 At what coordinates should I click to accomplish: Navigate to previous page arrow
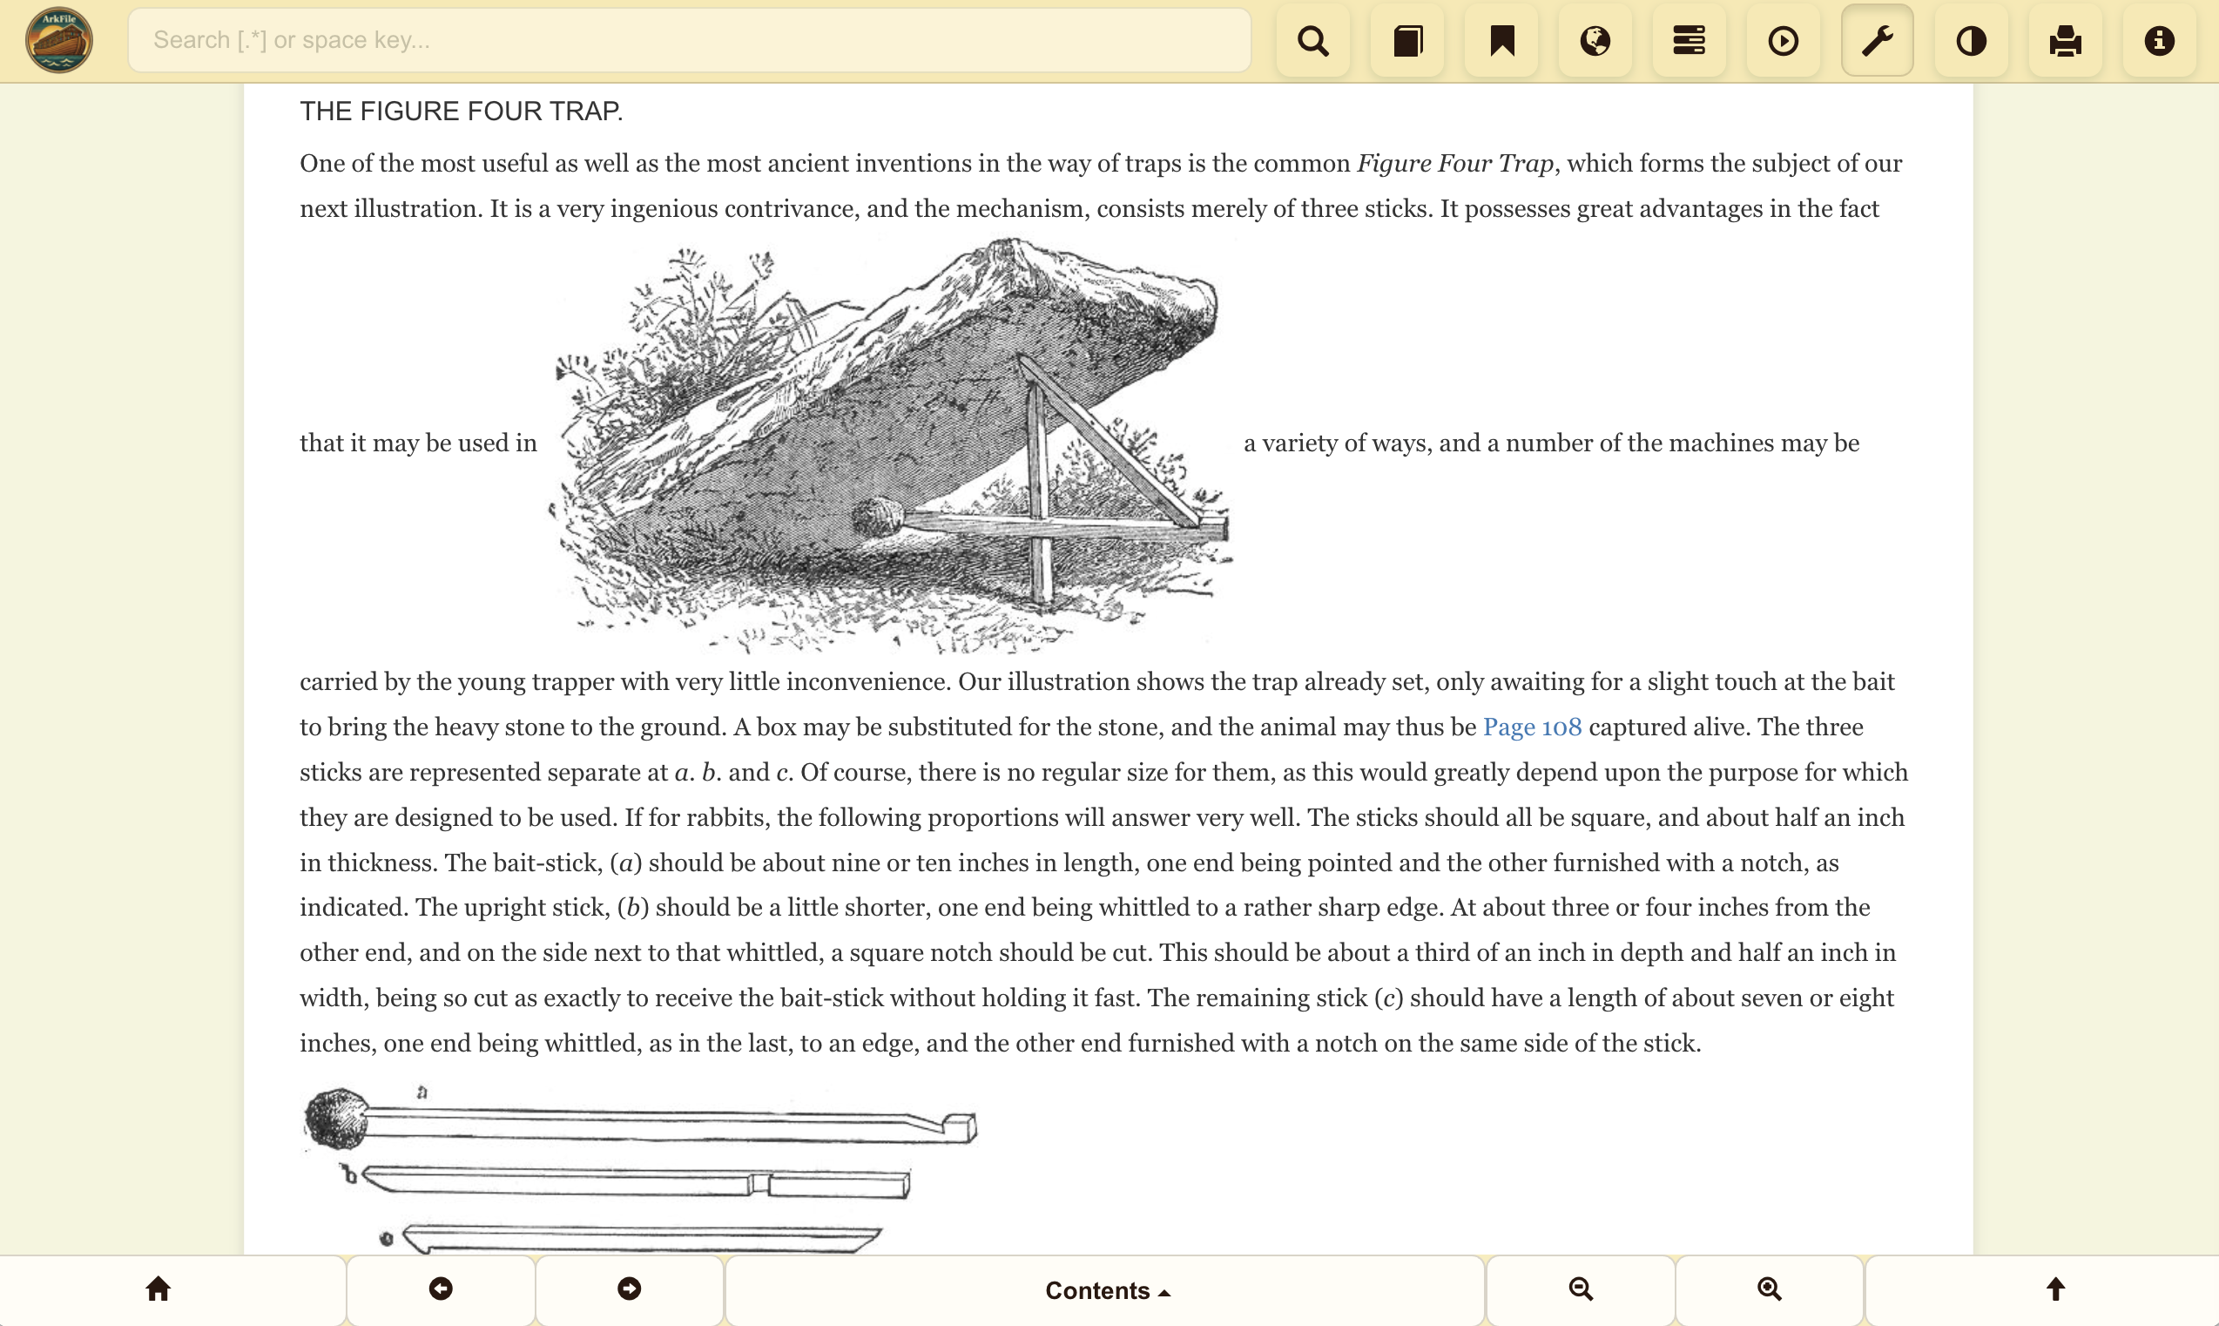pos(440,1289)
